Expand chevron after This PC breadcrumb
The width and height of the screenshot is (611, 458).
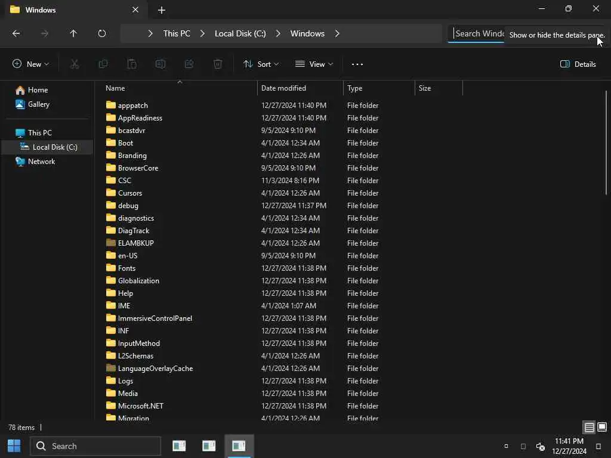pyautogui.click(x=202, y=33)
